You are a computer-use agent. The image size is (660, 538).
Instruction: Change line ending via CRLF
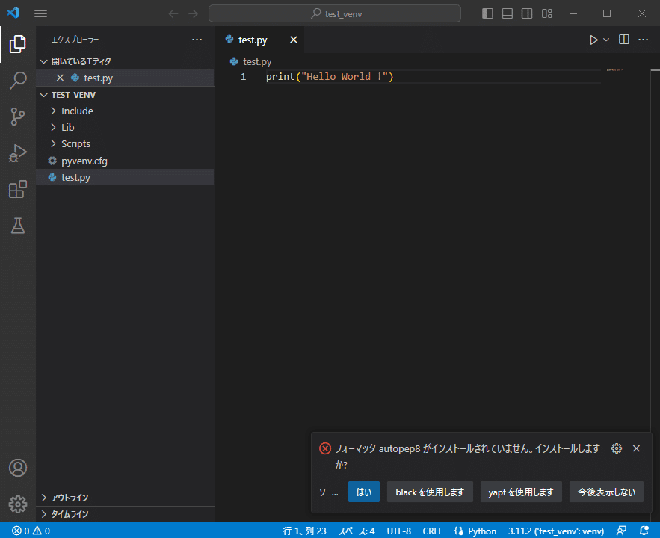pos(432,531)
